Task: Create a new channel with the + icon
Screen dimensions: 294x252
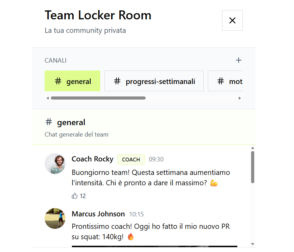Action: pyautogui.click(x=239, y=60)
